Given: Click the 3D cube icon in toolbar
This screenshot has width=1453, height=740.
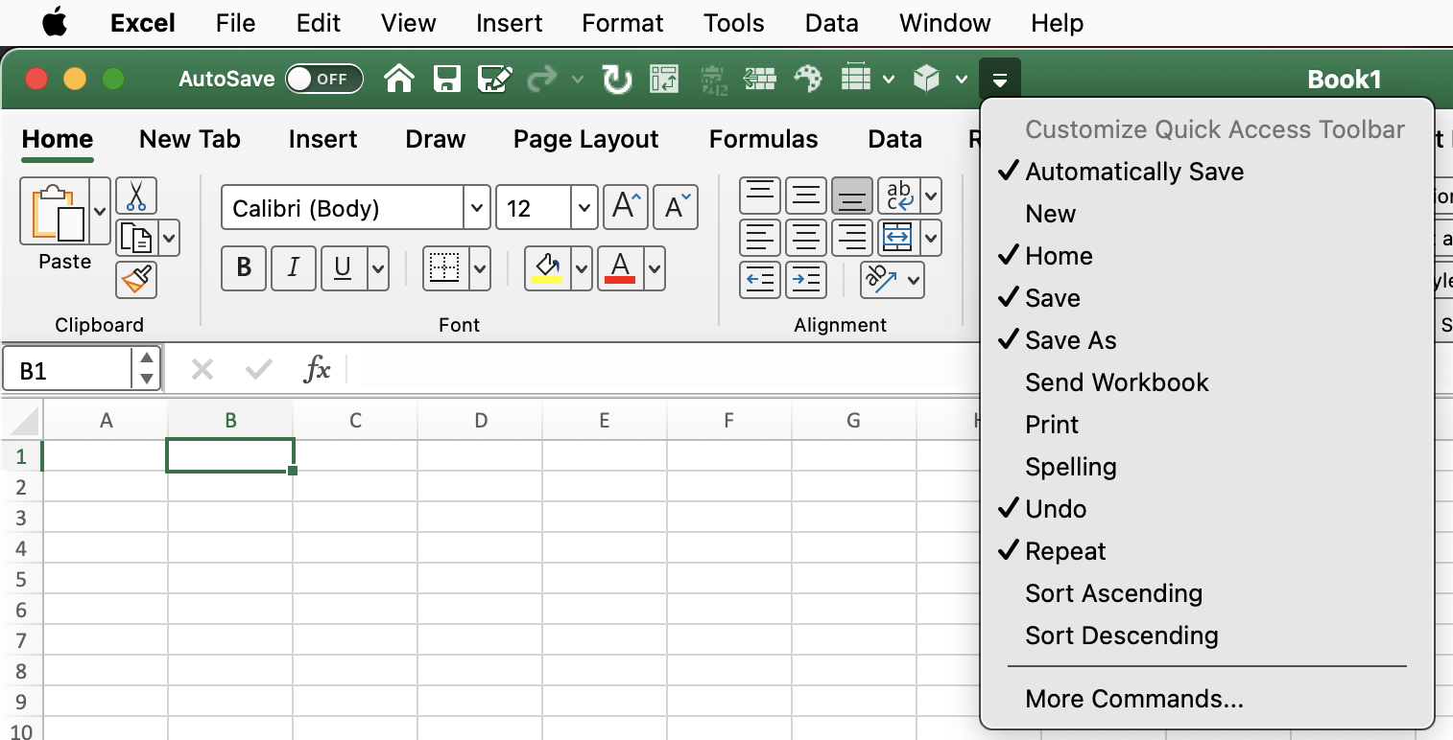Looking at the screenshot, I should pyautogui.click(x=926, y=79).
